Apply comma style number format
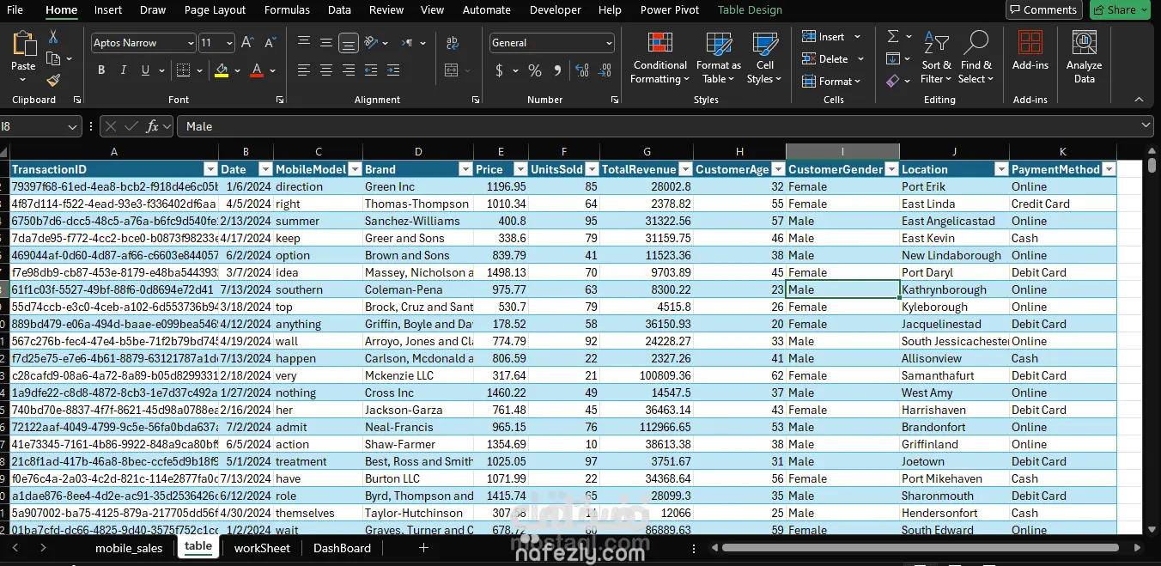Viewport: 1161px width, 566px height. point(556,70)
